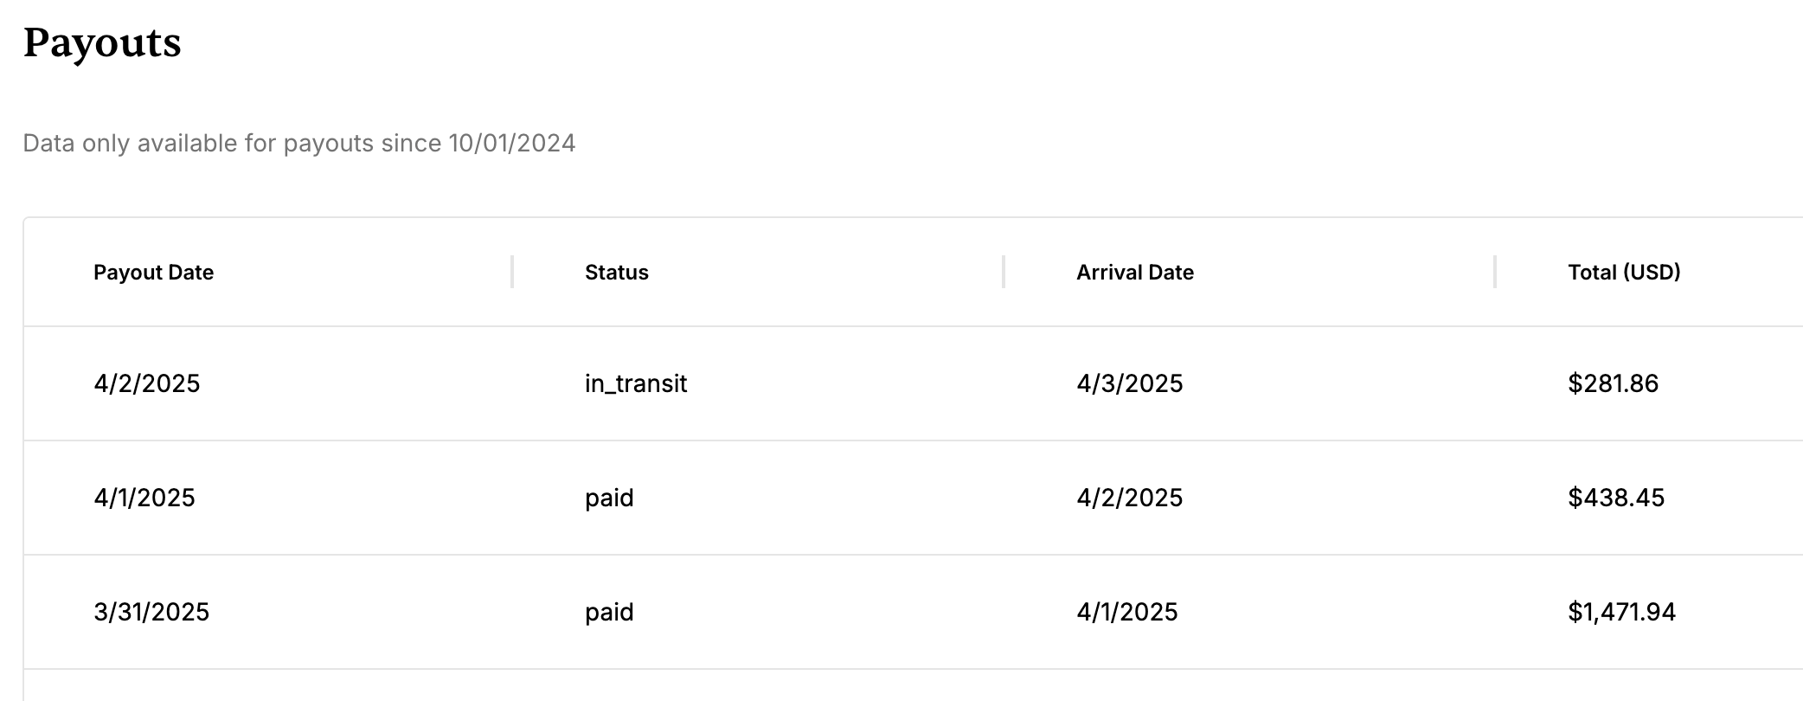Click divider between Payout Date and Status
Viewport: 1803px width, 701px height.
click(x=512, y=272)
